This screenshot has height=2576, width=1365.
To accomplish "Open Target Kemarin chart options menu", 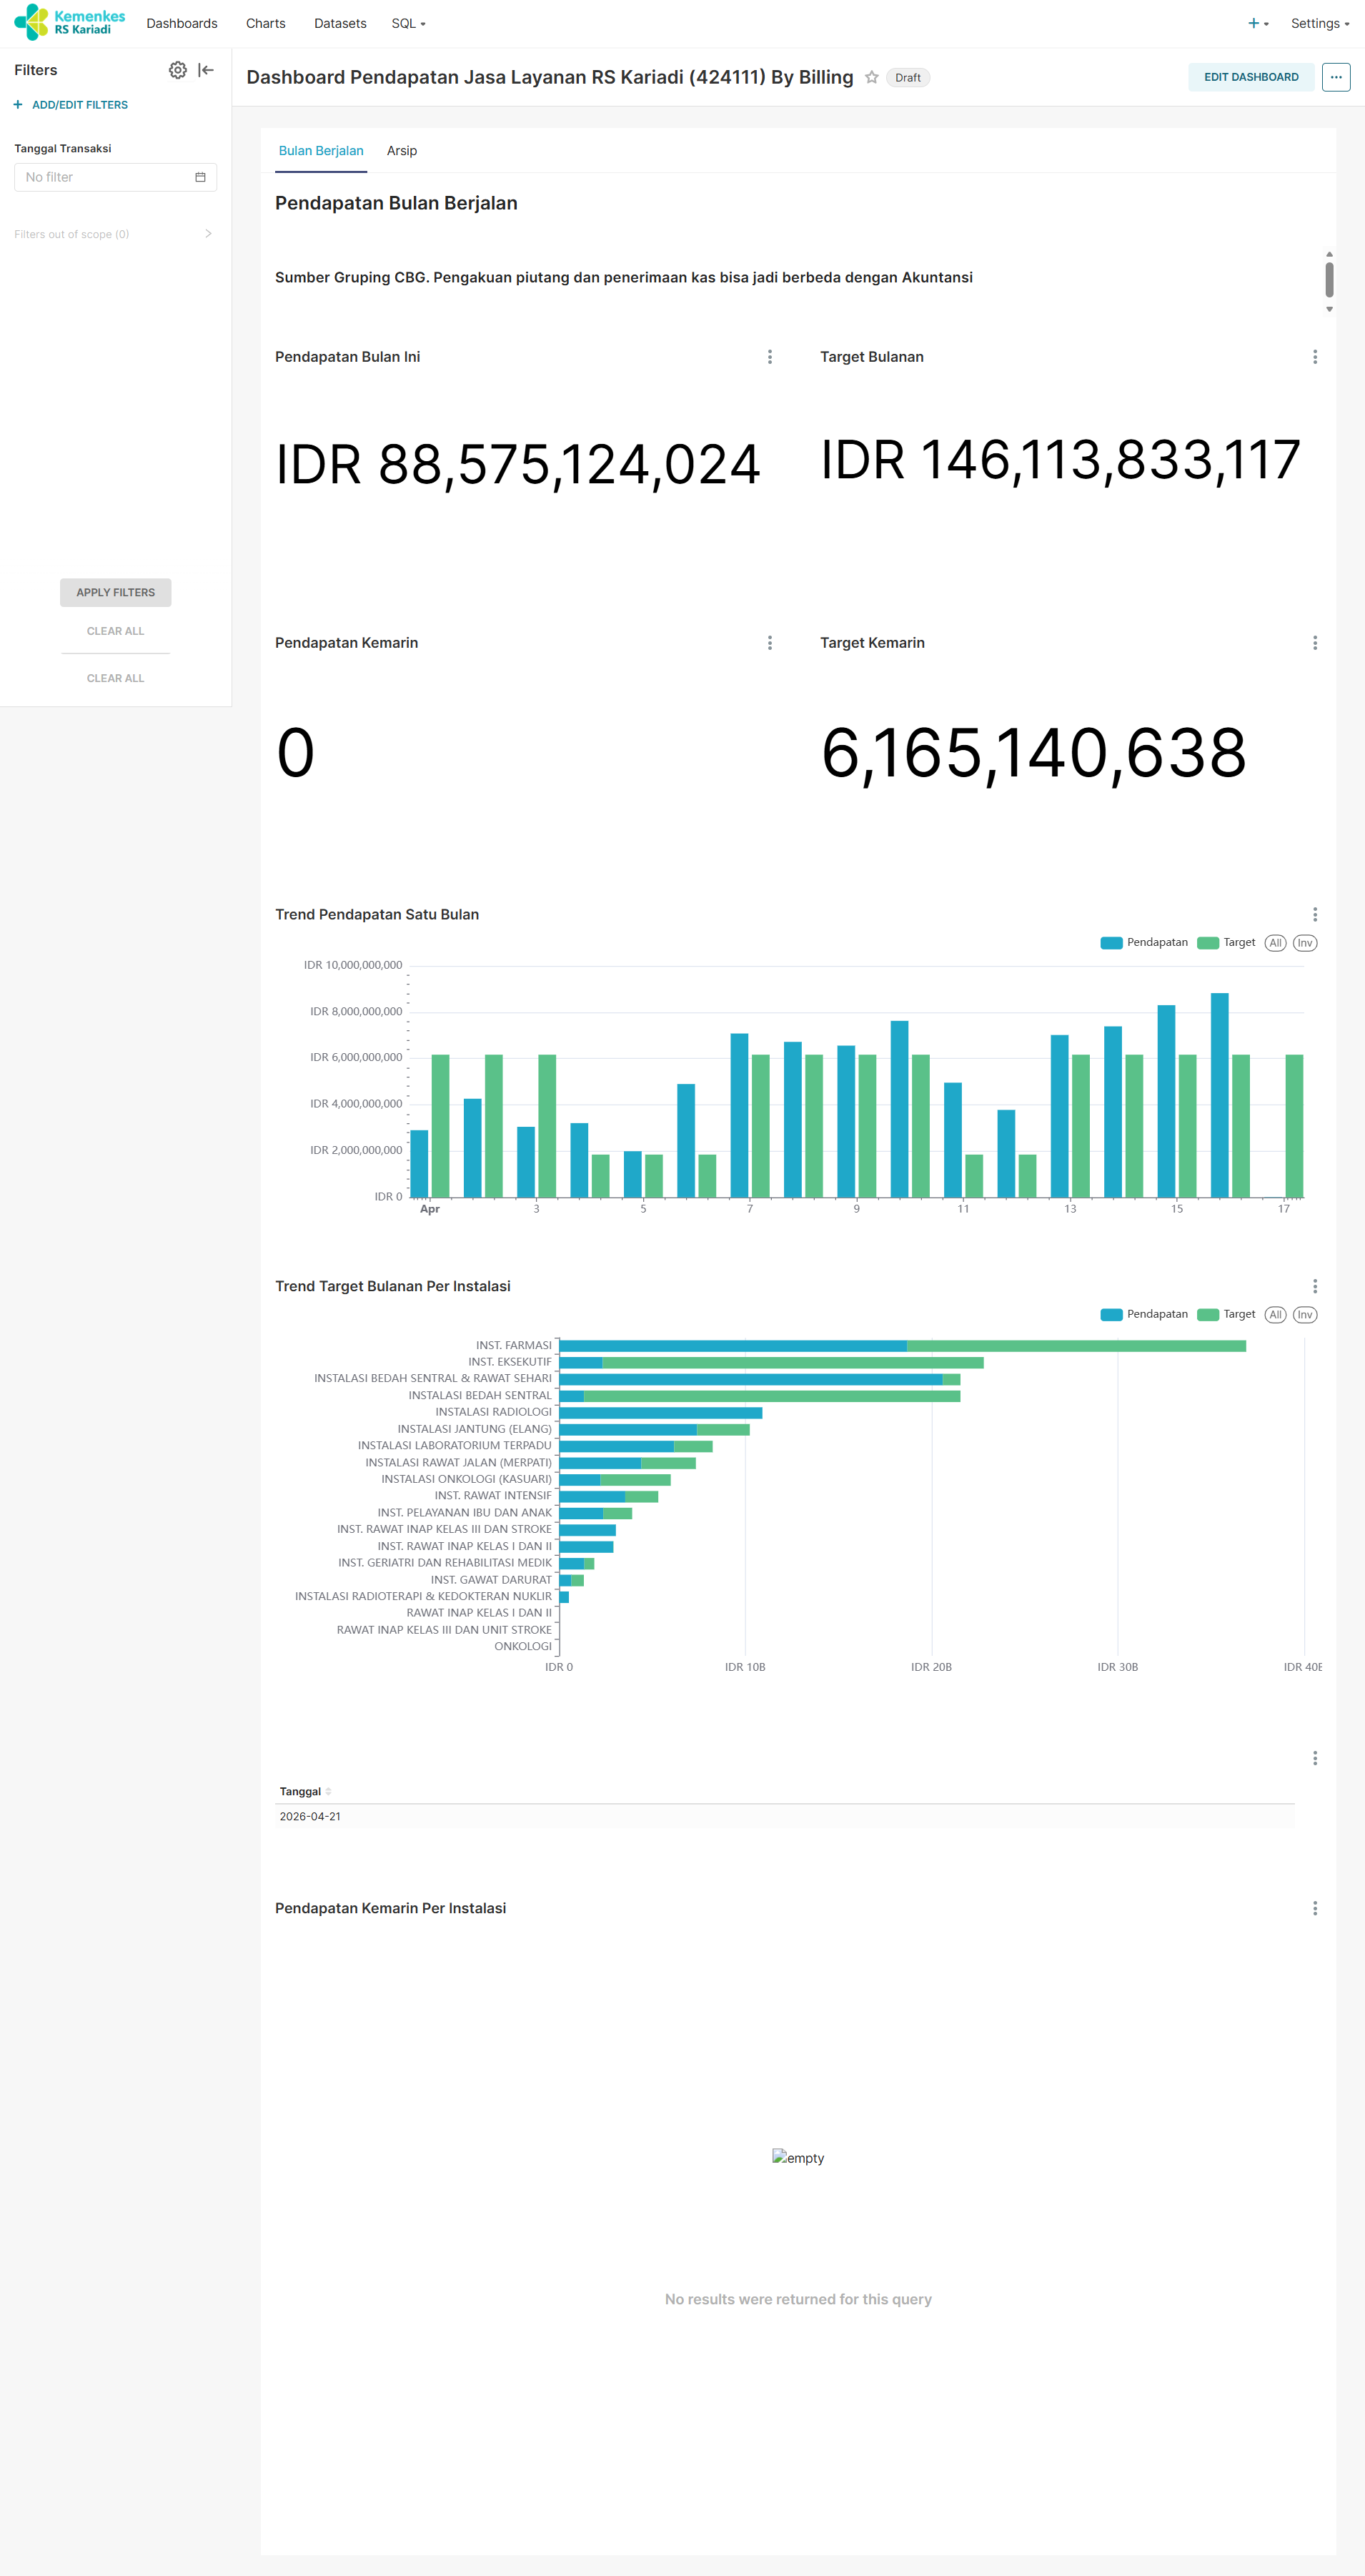I will [1315, 643].
